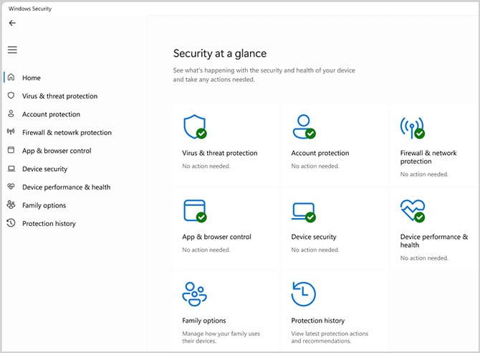This screenshot has height=353, width=480.
Task: Open Device security from sidebar
Action: pyautogui.click(x=44, y=169)
